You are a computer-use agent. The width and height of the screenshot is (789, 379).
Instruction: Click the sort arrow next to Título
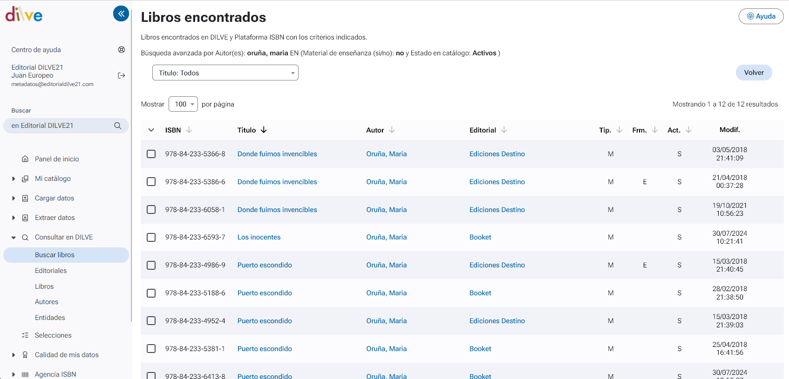tap(264, 130)
